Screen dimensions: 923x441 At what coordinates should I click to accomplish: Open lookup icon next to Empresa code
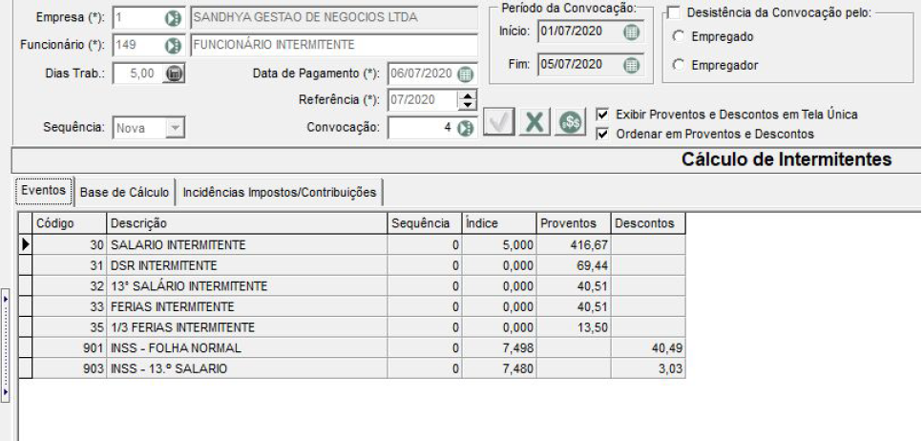173,18
